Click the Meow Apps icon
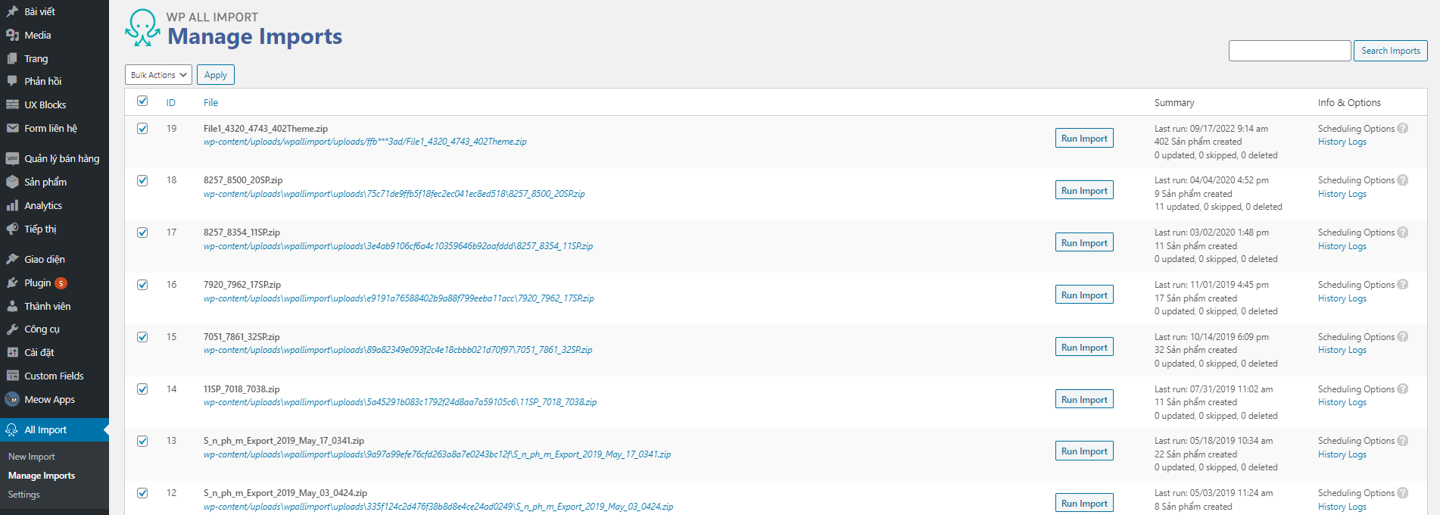The height and width of the screenshot is (515, 1440). coord(12,399)
